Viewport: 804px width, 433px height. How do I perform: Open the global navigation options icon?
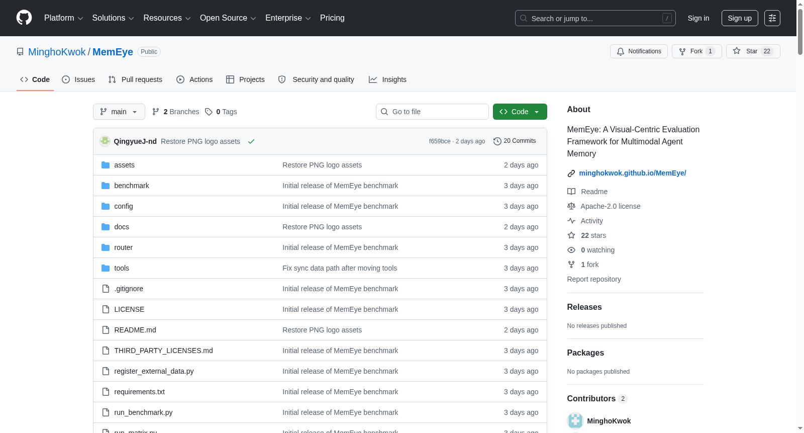(772, 18)
